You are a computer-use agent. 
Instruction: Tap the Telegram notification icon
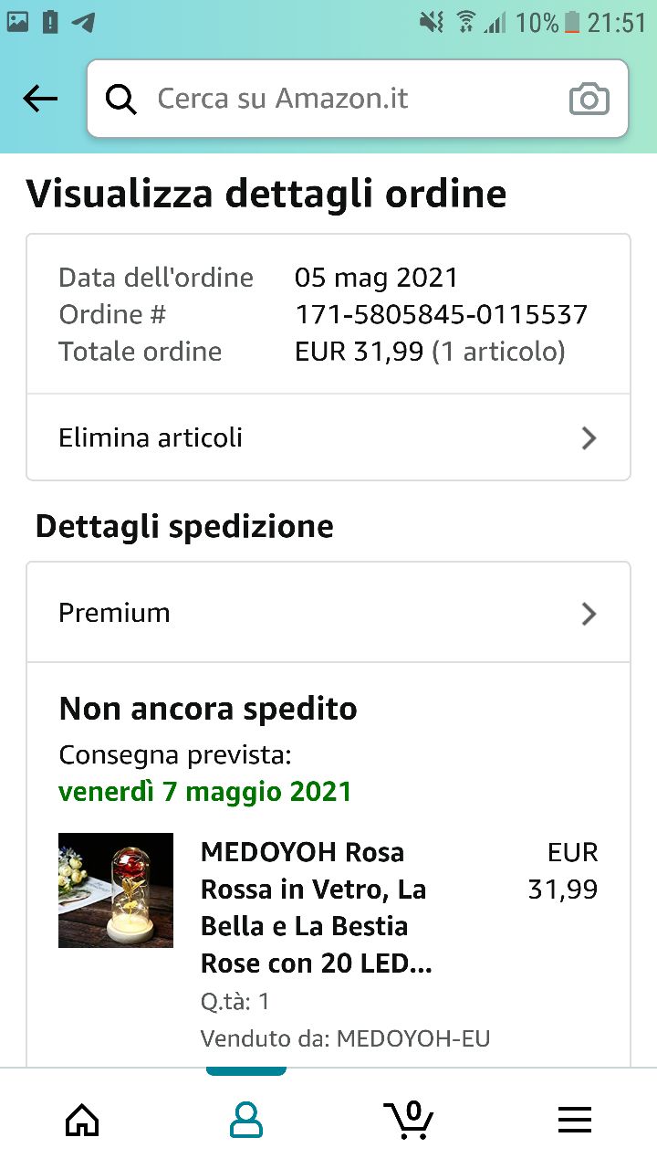(84, 22)
